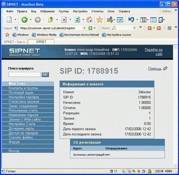Open the dropdown arrow next to Up icon
The width and height of the screenshot is (179, 175).
tap(57, 20)
